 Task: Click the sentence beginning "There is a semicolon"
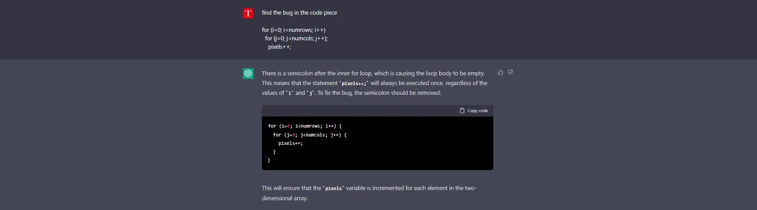373,74
